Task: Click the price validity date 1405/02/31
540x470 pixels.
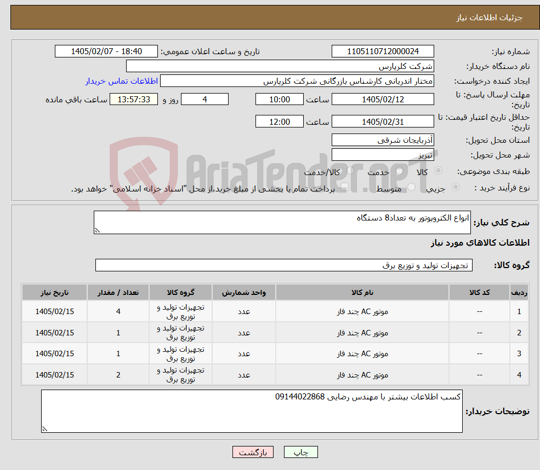Action: click(383, 121)
